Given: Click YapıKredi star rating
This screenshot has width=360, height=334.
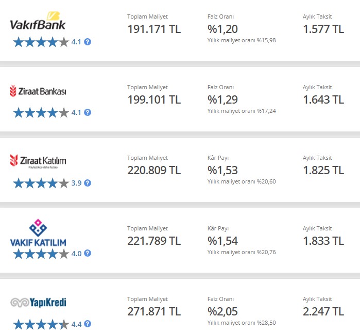Looking at the screenshot, I should pyautogui.click(x=41, y=324).
